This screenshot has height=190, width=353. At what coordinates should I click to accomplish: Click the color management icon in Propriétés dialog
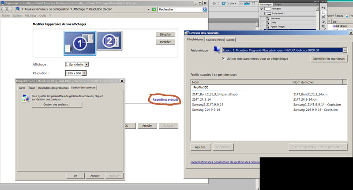(26, 98)
